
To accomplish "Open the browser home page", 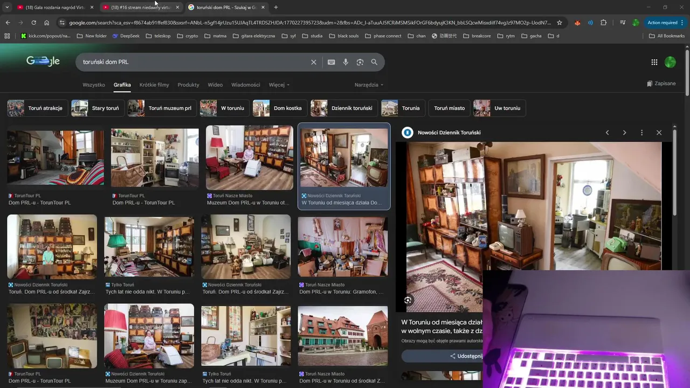I will click(x=46, y=23).
